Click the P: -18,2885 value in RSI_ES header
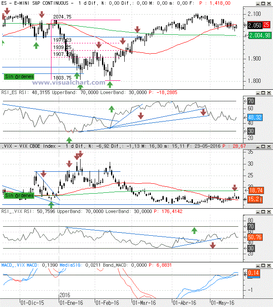Viewport: 273px width, 307px height. pyautogui.click(x=163, y=92)
